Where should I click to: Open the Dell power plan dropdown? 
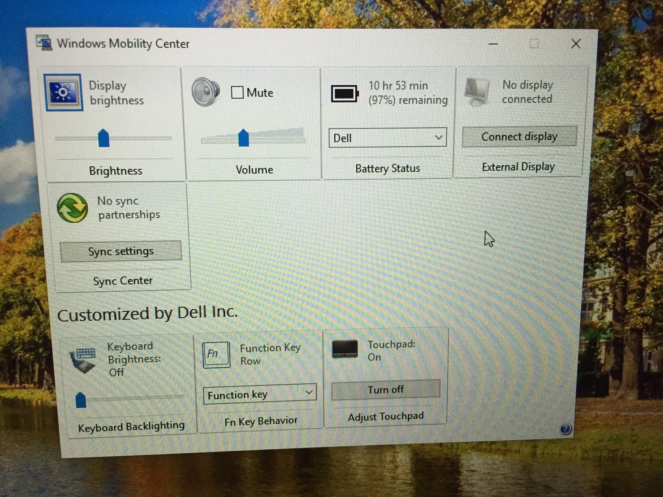point(388,138)
